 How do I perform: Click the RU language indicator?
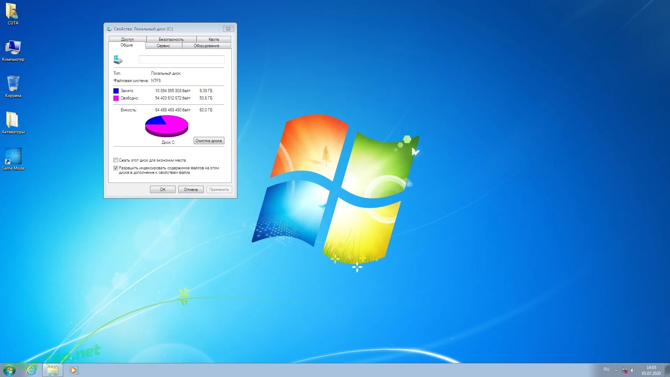click(606, 369)
